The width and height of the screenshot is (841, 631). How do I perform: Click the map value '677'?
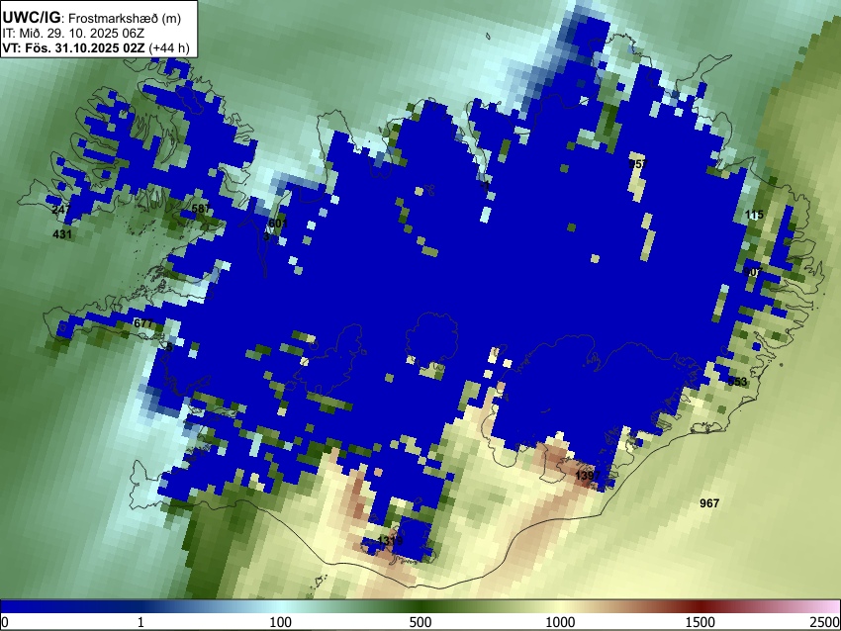pyautogui.click(x=143, y=323)
